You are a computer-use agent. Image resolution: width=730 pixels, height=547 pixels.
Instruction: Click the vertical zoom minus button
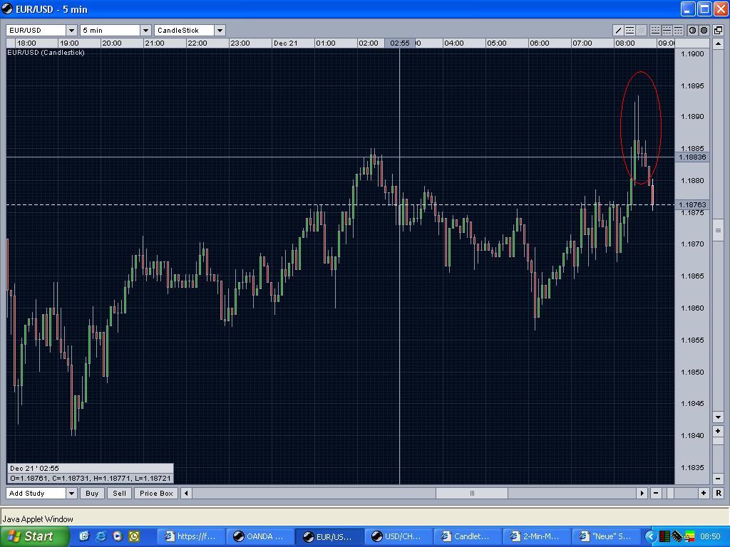pyautogui.click(x=718, y=478)
